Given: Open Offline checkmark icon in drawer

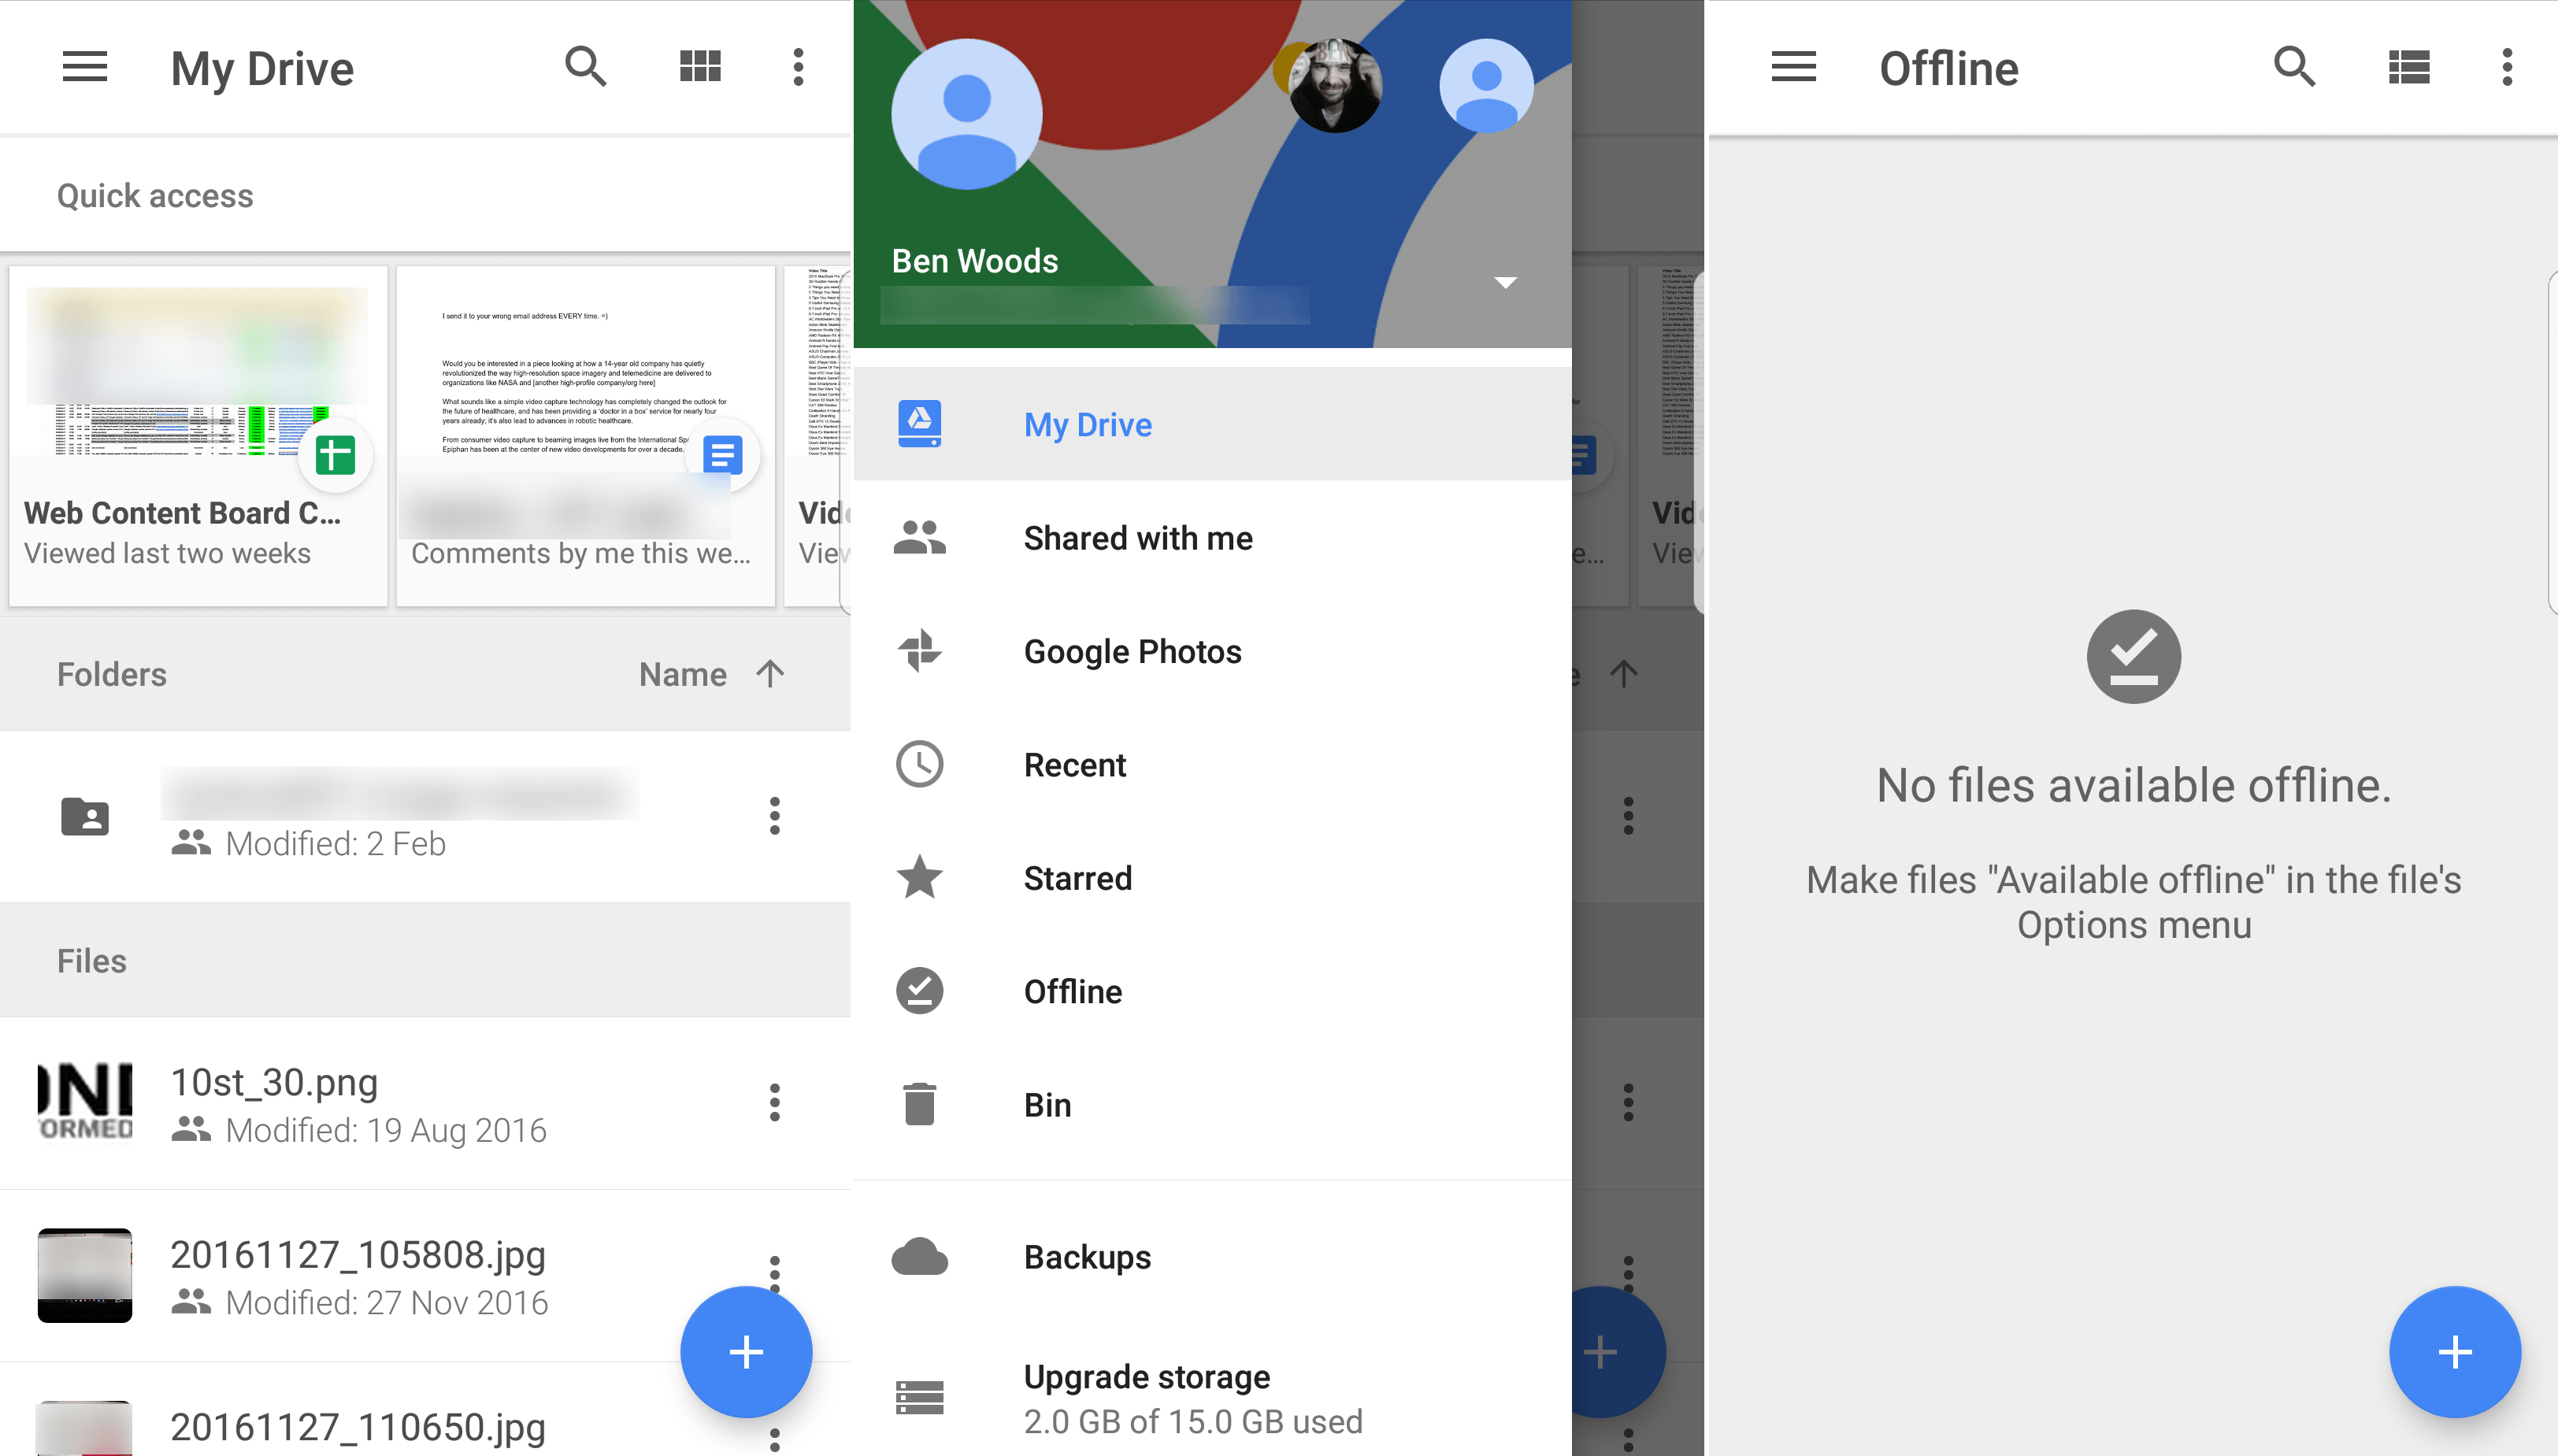Looking at the screenshot, I should tap(919, 991).
